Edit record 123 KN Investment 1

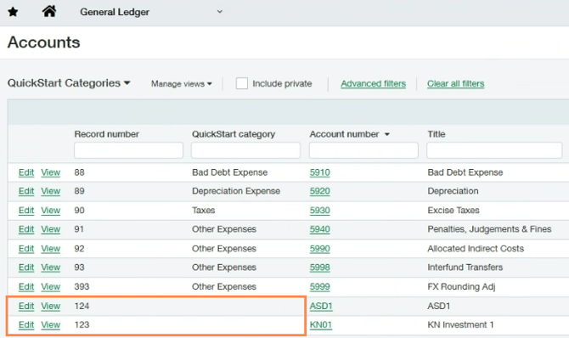(x=26, y=325)
